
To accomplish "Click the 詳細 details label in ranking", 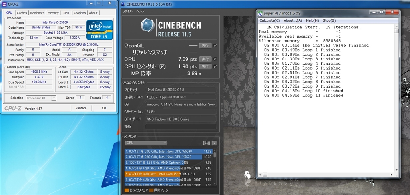I will pos(207,143).
